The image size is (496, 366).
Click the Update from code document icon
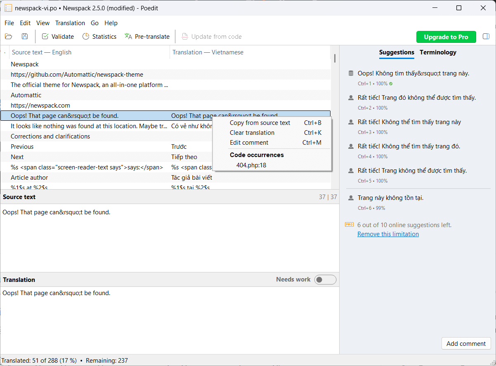185,36
